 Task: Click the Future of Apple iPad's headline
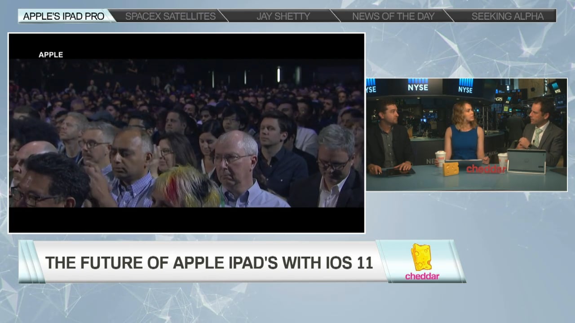[209, 262]
